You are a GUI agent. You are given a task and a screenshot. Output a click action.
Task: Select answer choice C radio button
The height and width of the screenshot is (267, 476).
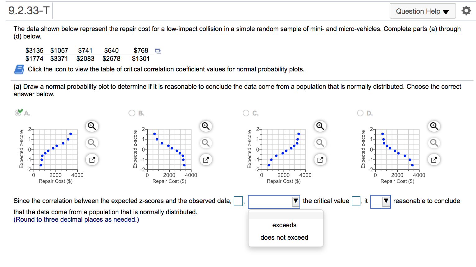[245, 113]
